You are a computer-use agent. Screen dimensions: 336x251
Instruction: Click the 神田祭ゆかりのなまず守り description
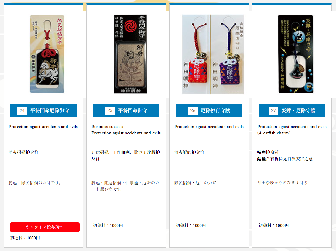tap(283, 183)
